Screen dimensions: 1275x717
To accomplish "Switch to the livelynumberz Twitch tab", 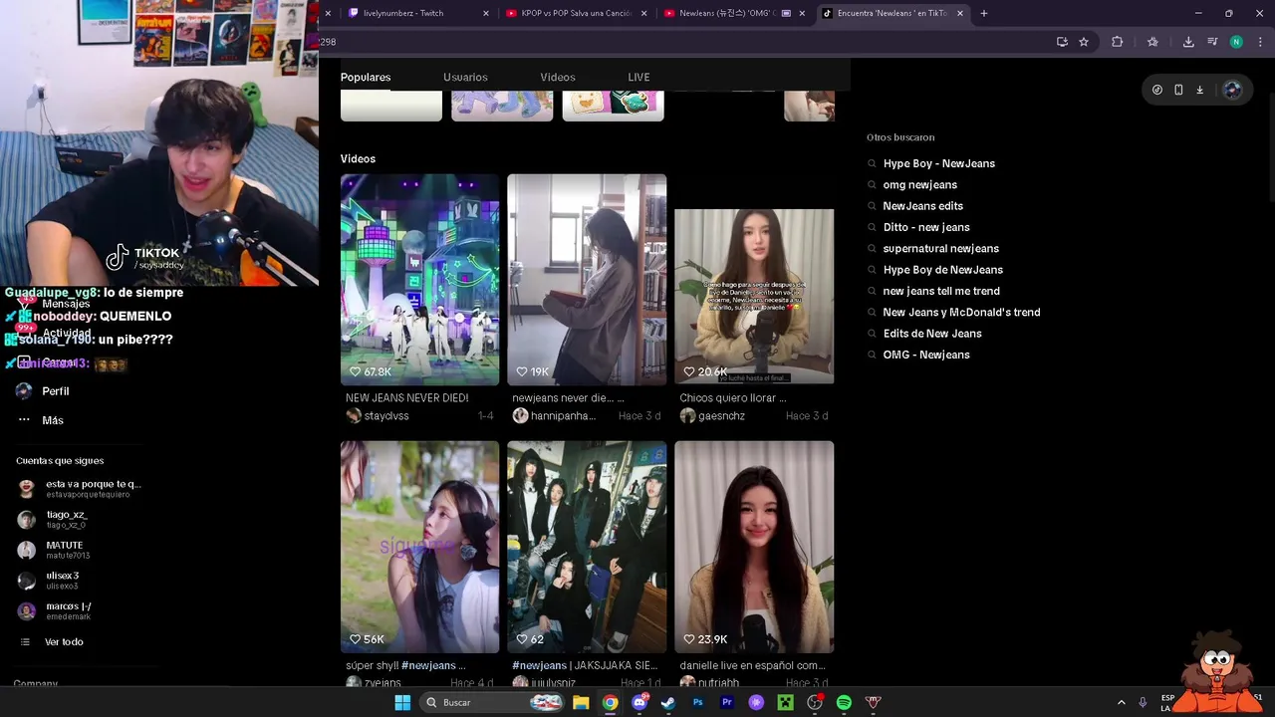I will coord(418,13).
